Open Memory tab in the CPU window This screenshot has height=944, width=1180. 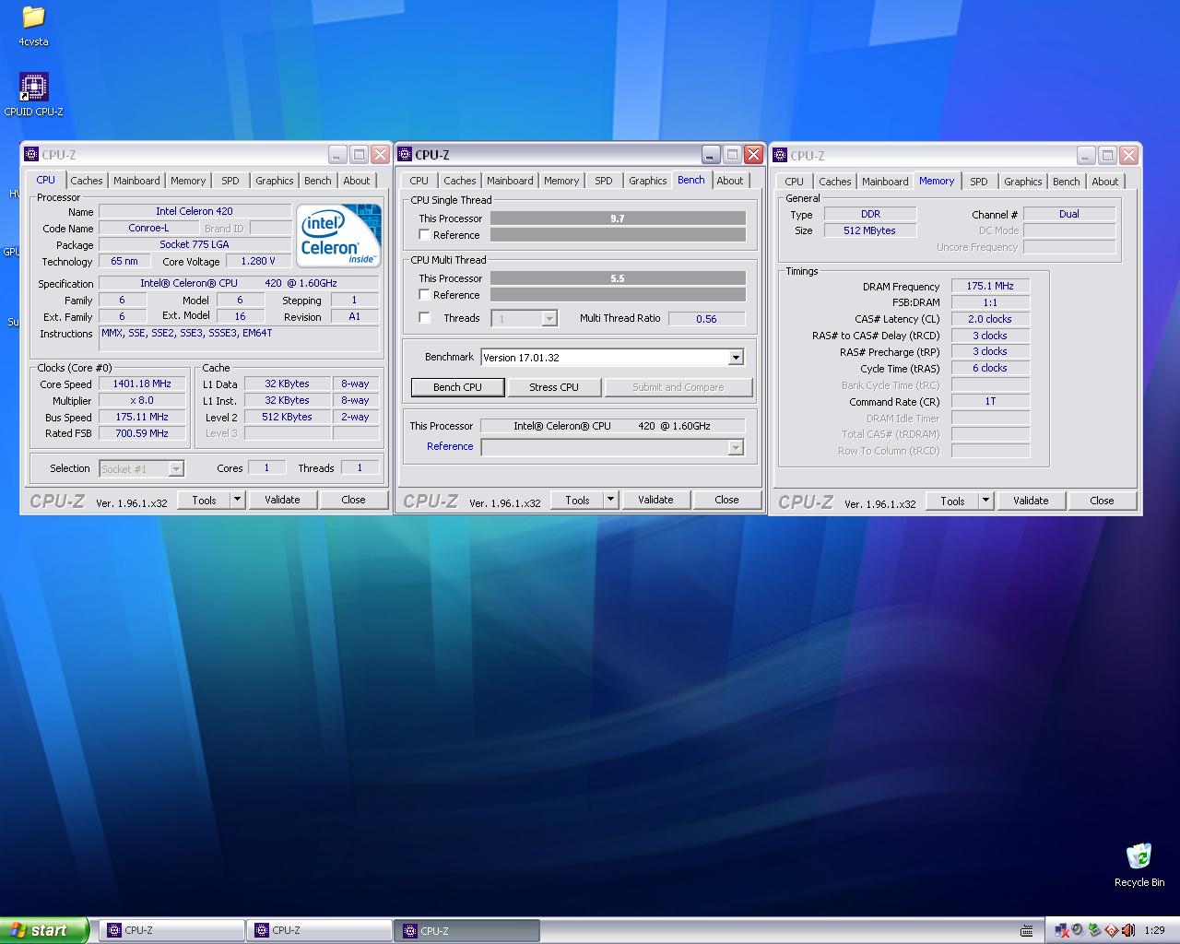[x=188, y=181]
